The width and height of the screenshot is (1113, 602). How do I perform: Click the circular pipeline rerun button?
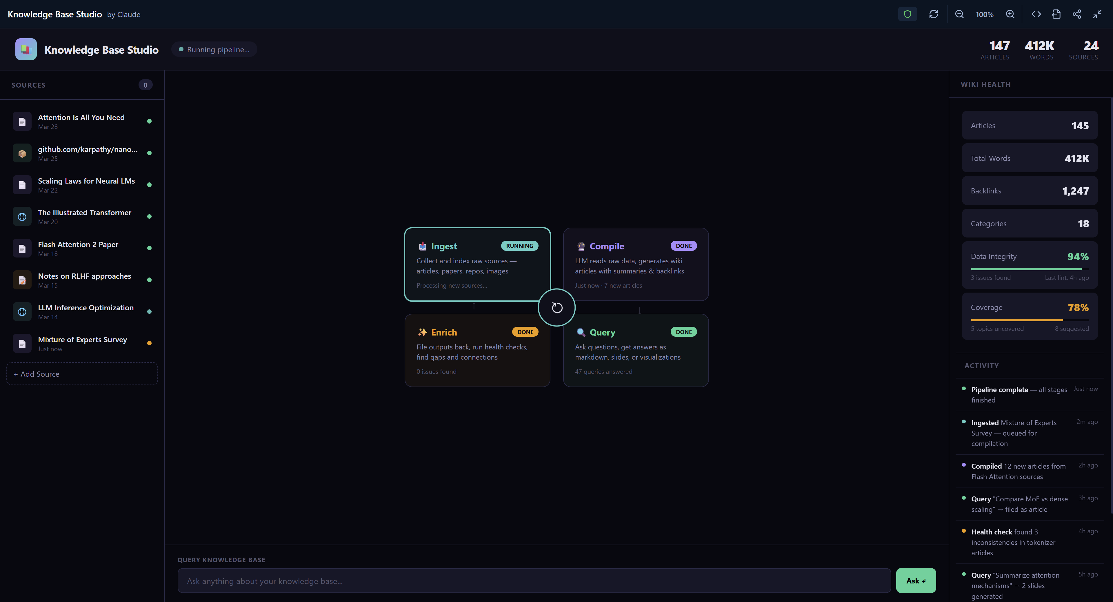click(556, 307)
